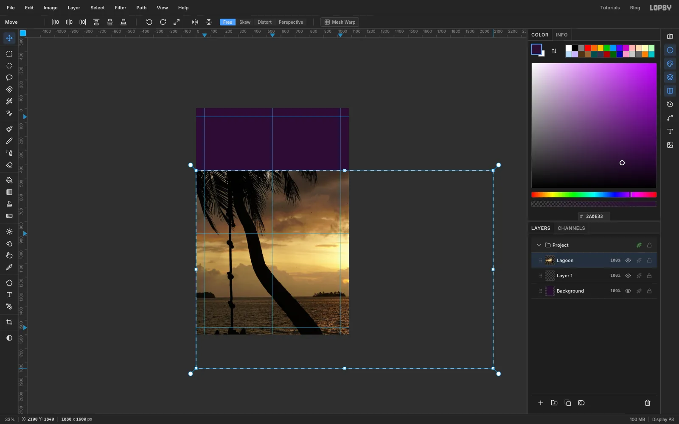Screen dimensions: 679x424
Task: Switch to the Channels tab
Action: point(571,228)
